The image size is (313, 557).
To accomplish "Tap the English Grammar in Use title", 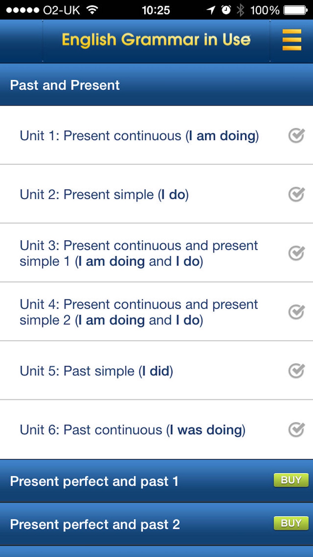I will pos(156,40).
